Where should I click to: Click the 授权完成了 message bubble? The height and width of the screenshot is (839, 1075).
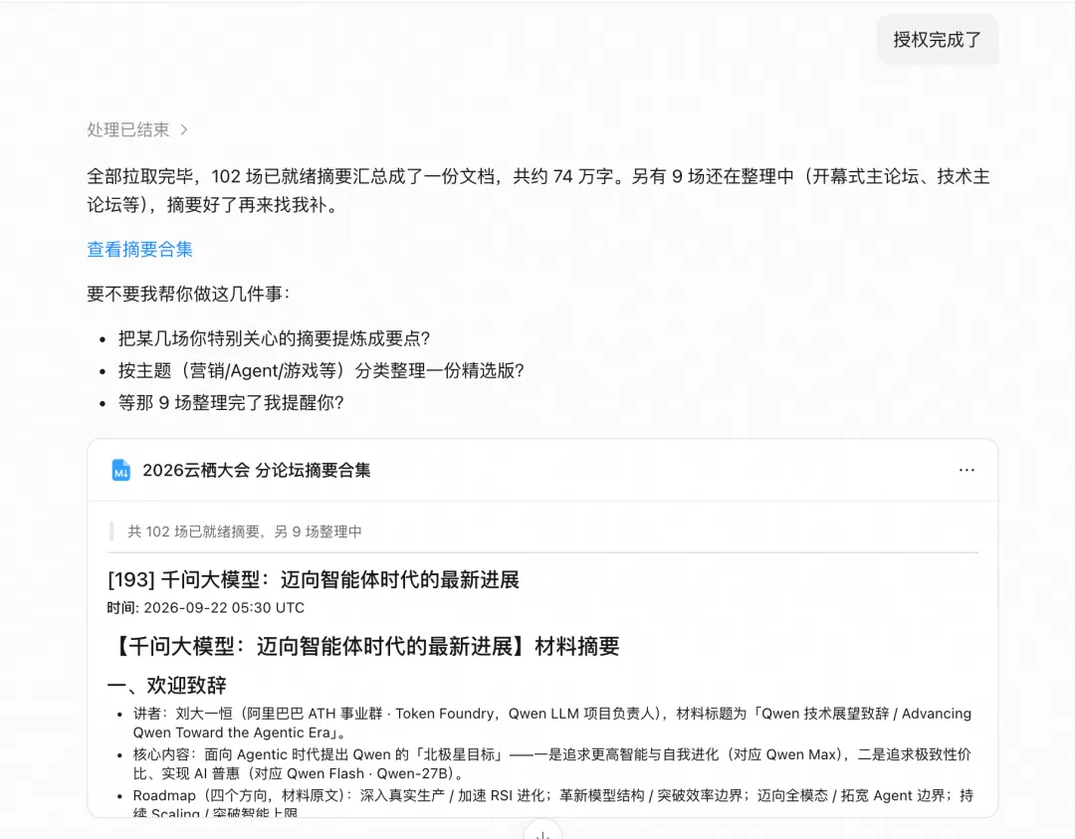click(938, 40)
